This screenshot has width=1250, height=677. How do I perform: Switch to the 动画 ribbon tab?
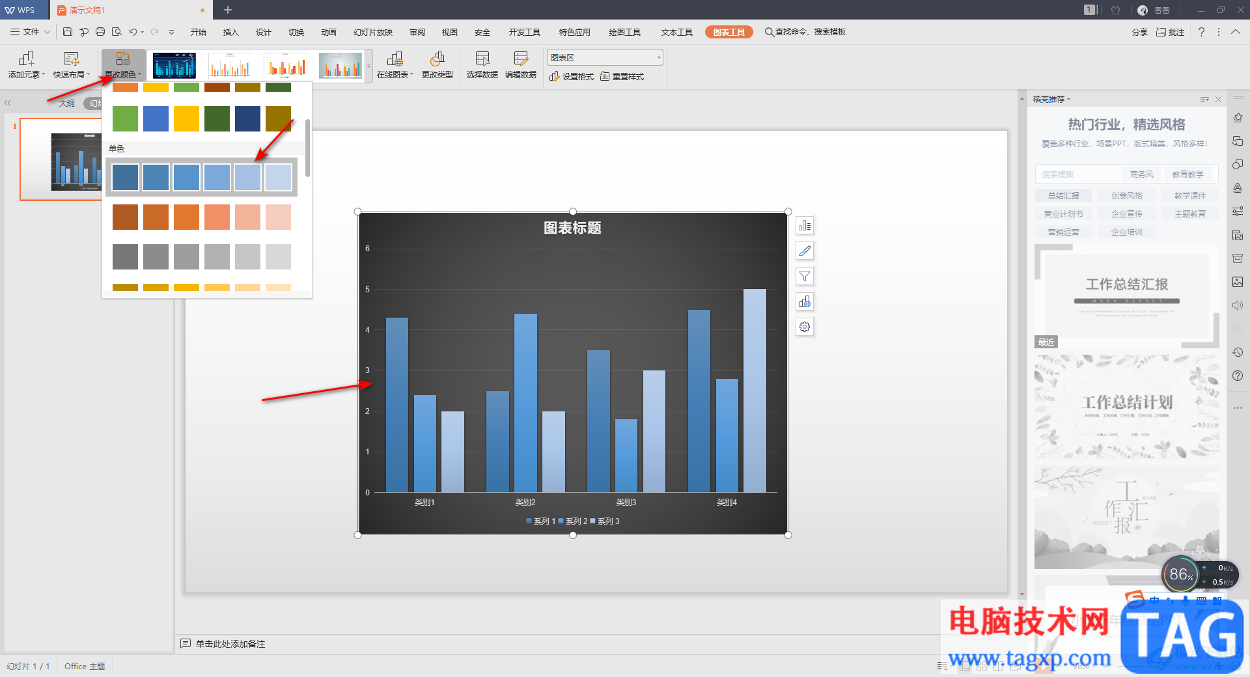click(x=329, y=32)
